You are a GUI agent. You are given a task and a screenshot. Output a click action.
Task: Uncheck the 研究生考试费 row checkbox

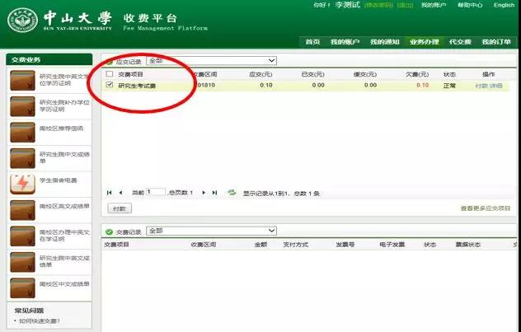110,84
